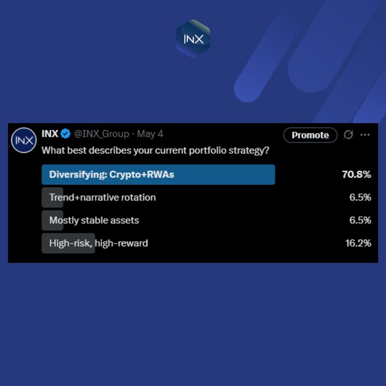Click the 16.2% poll result value

(x=357, y=243)
